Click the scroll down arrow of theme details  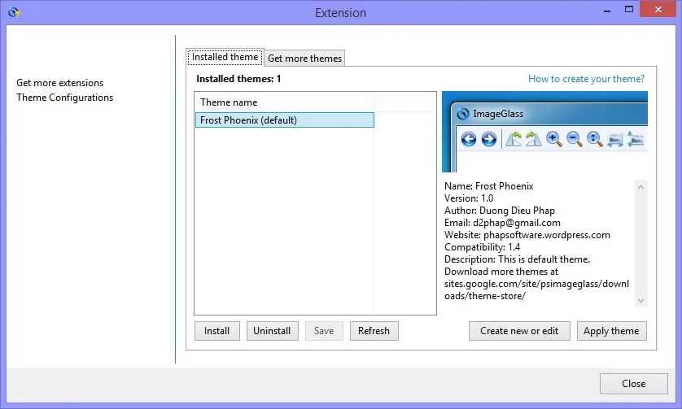click(640, 300)
